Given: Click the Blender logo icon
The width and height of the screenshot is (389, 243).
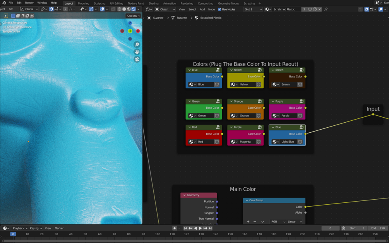Looking at the screenshot, I should (4, 3).
